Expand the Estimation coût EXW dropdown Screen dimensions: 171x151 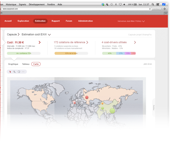[49, 35]
